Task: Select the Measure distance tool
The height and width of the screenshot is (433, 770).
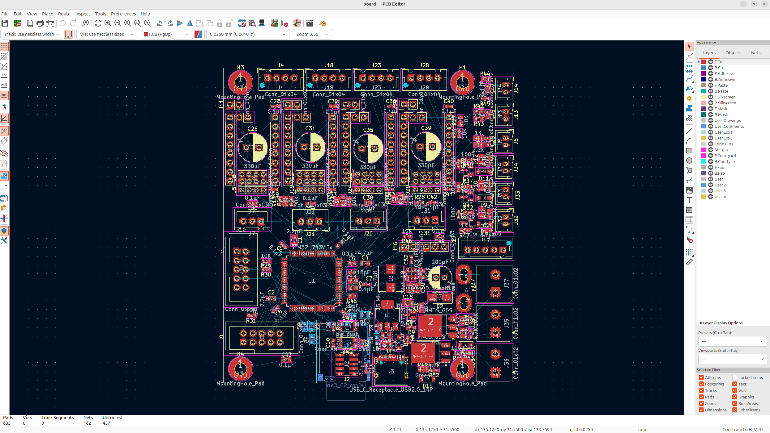Action: point(689,262)
